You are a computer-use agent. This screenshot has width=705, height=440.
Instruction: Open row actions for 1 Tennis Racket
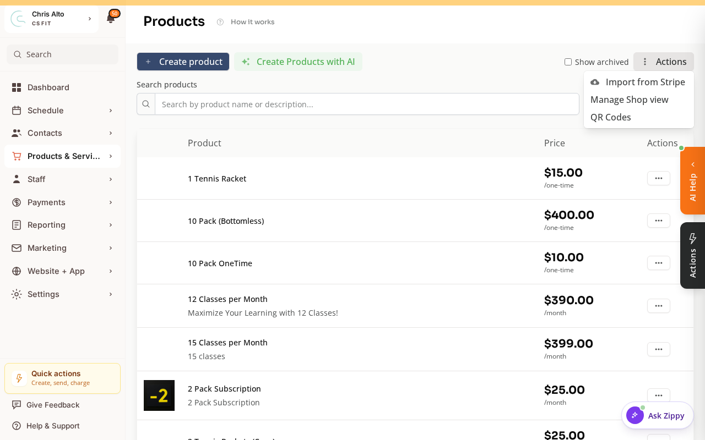point(659,178)
